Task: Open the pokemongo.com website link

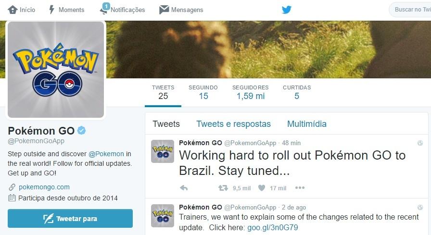Action: click(x=44, y=187)
